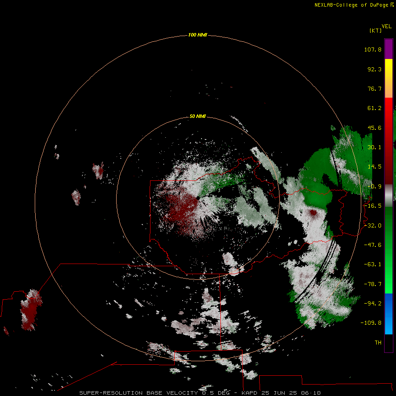Click the -32.0 legend value
This screenshot has width=396, height=396.
tap(373, 226)
